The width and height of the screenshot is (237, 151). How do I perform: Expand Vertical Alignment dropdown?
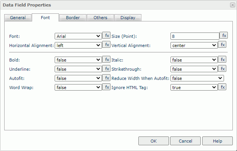(x=194, y=45)
